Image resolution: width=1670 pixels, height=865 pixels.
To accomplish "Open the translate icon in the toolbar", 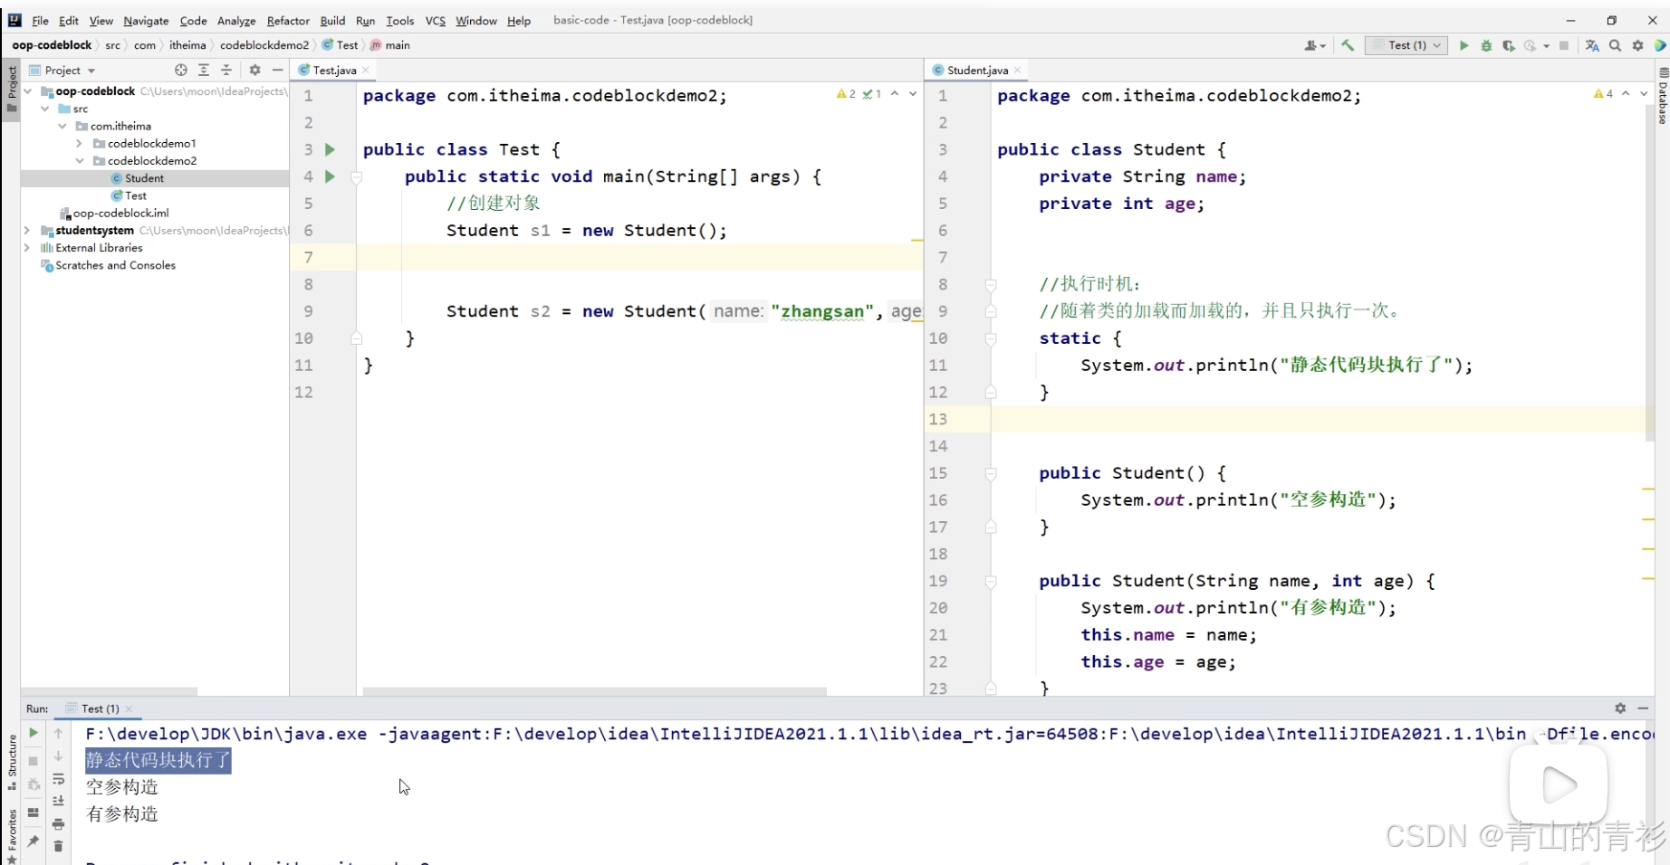I will (x=1592, y=45).
